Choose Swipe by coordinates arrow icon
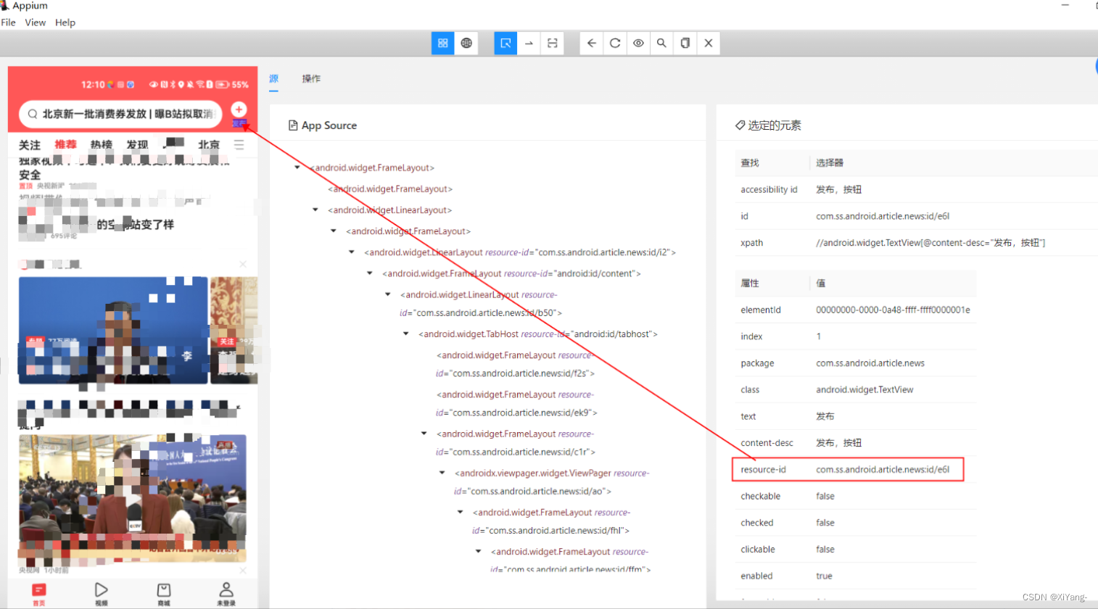 [529, 43]
